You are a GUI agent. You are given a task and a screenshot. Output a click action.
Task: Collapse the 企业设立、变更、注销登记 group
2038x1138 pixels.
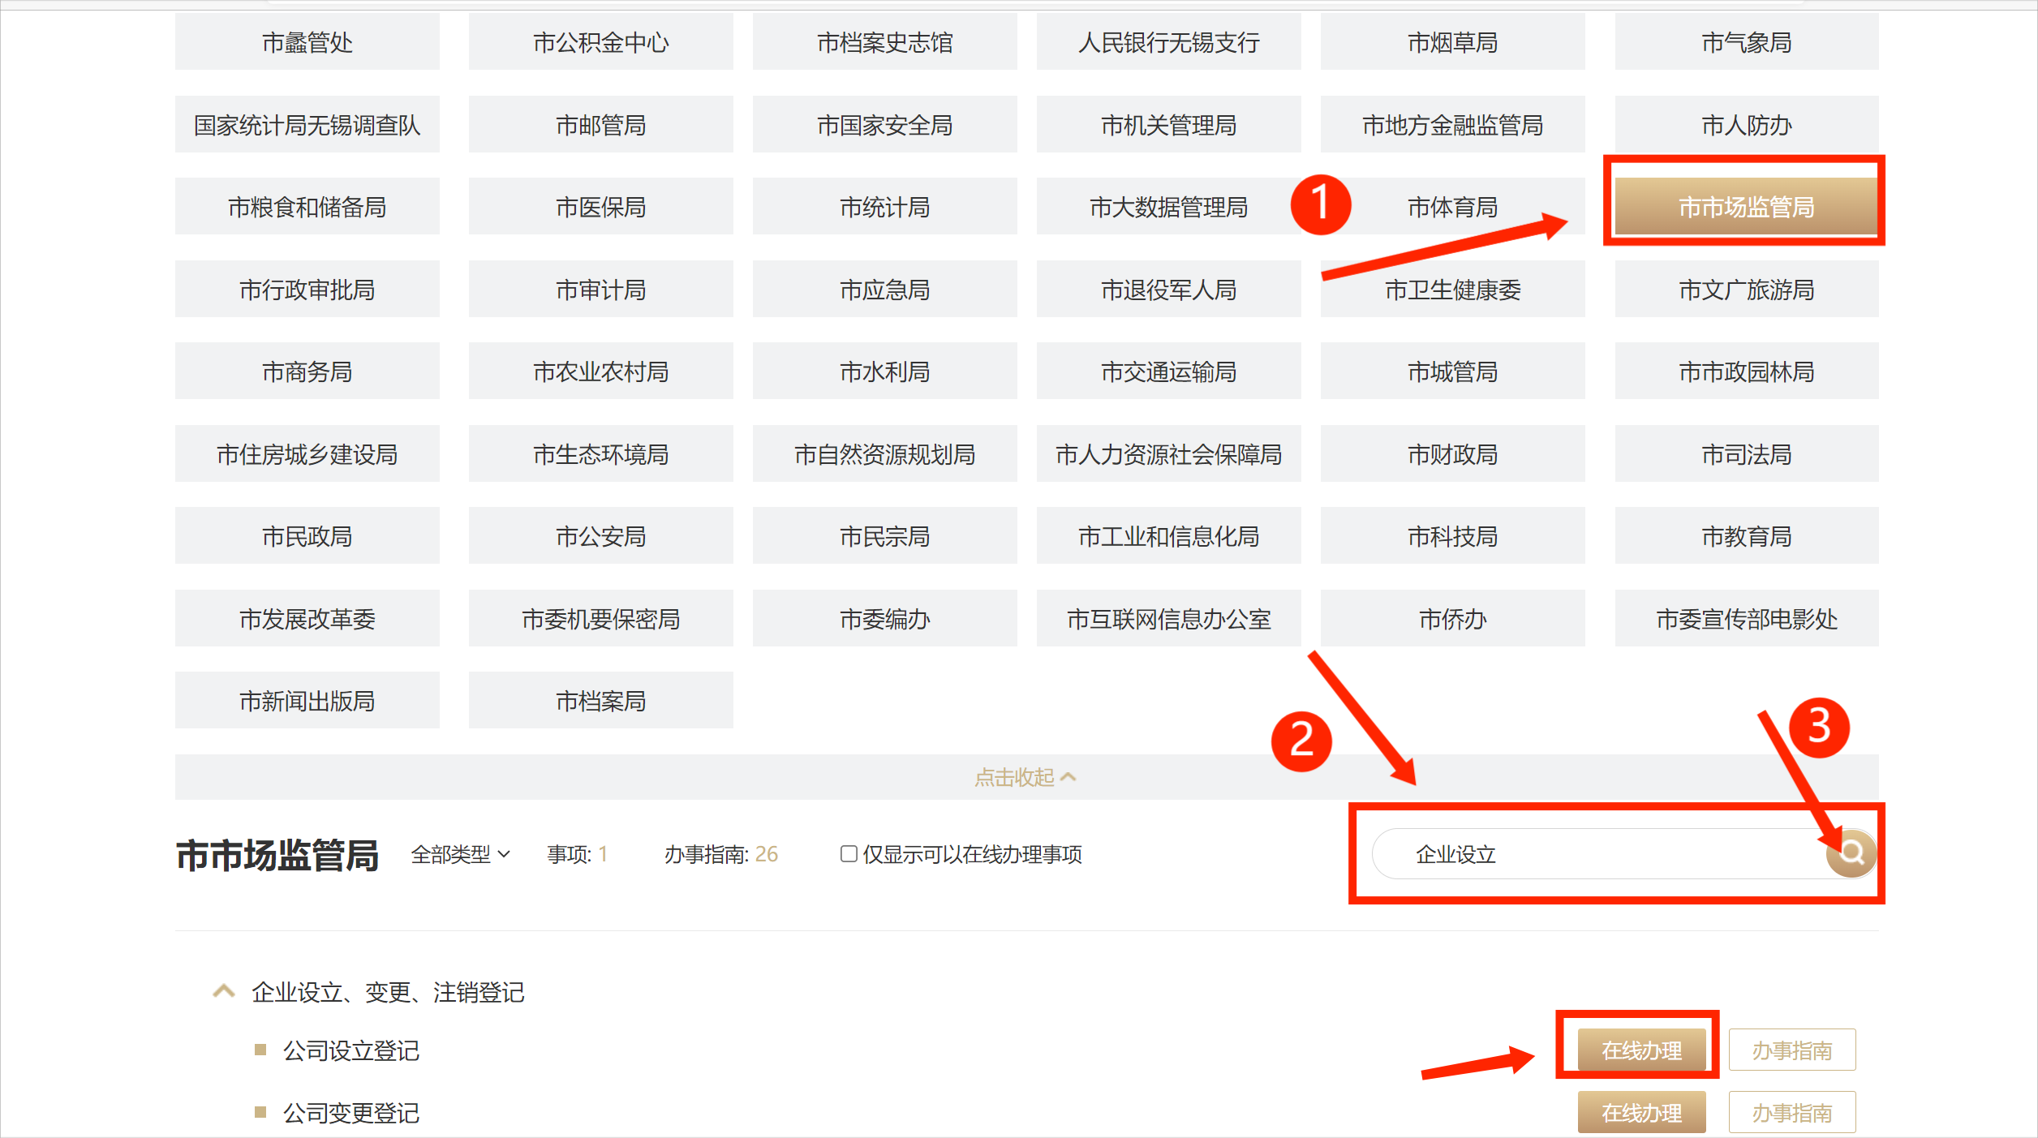[x=224, y=991]
